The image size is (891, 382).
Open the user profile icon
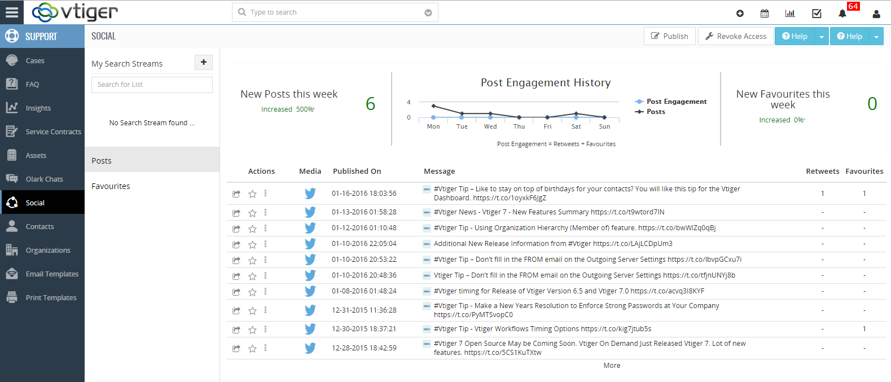pyautogui.click(x=876, y=14)
